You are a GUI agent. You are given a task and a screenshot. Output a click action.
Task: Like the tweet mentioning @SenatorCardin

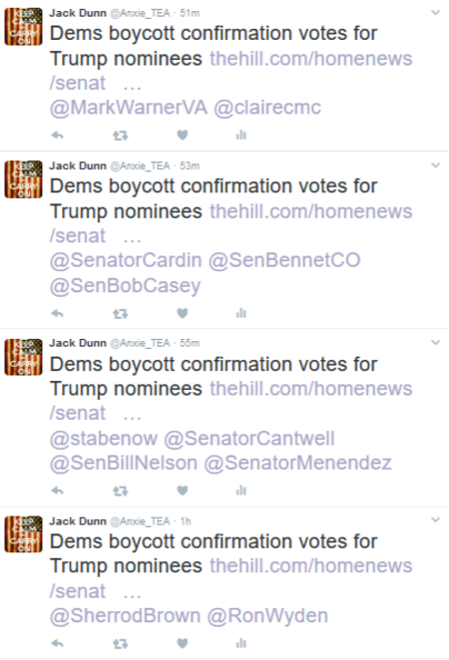pyautogui.click(x=183, y=313)
